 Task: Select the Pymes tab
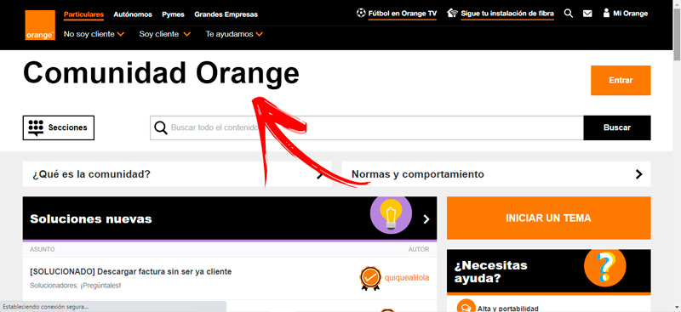174,14
